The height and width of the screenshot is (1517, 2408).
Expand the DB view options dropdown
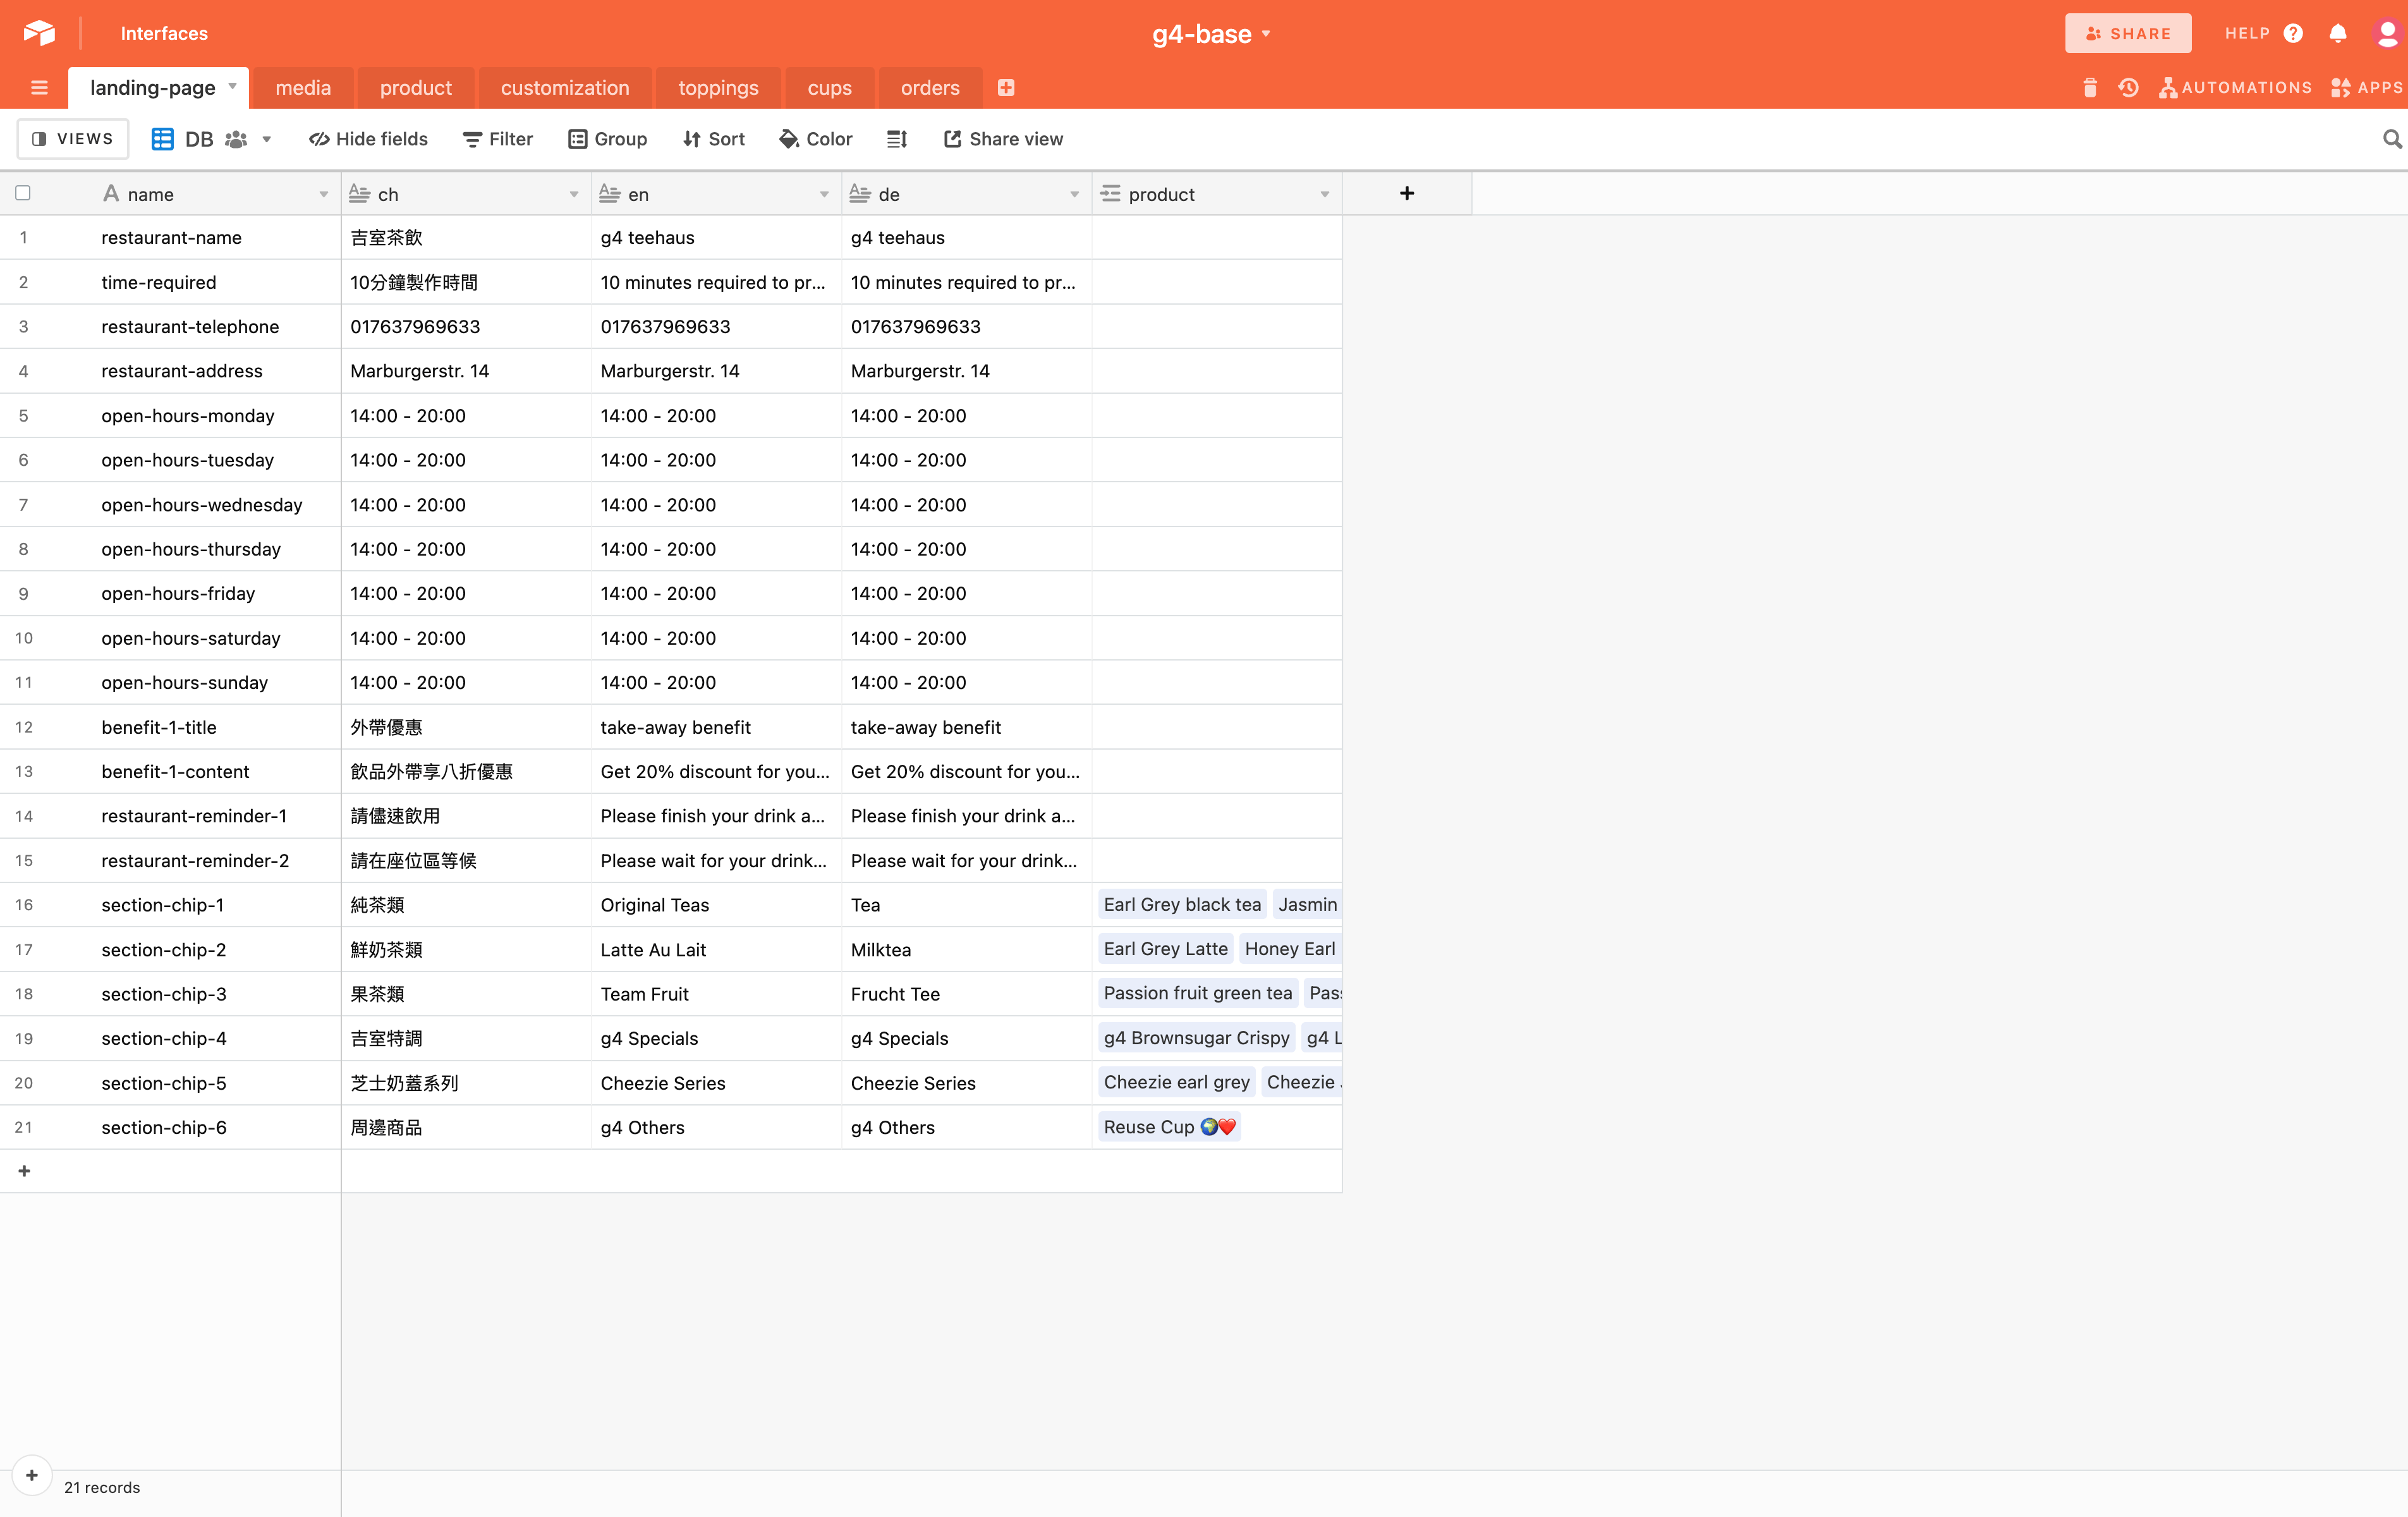(x=267, y=139)
